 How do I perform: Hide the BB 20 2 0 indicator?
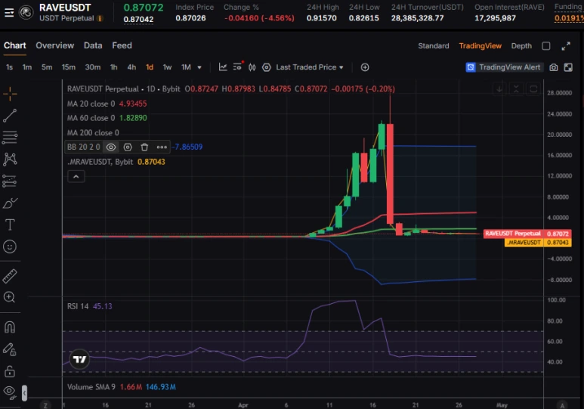click(110, 147)
